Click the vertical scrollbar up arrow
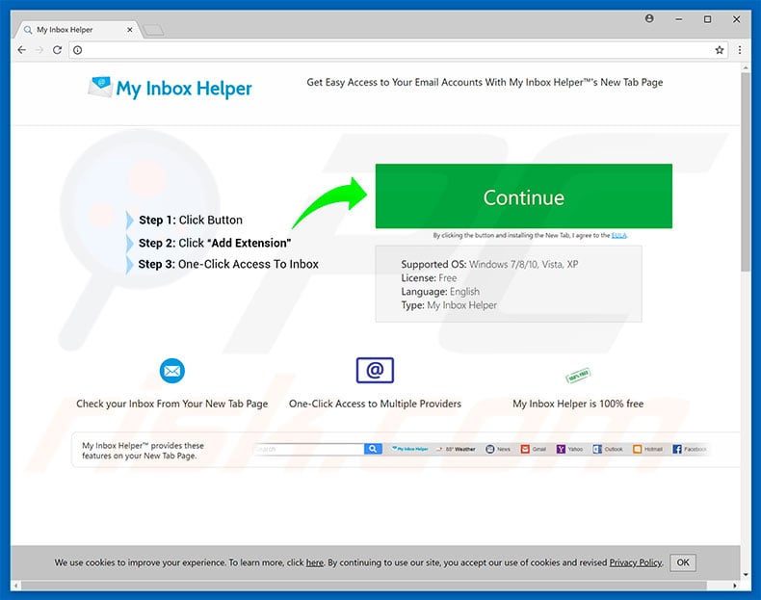 pos(746,68)
